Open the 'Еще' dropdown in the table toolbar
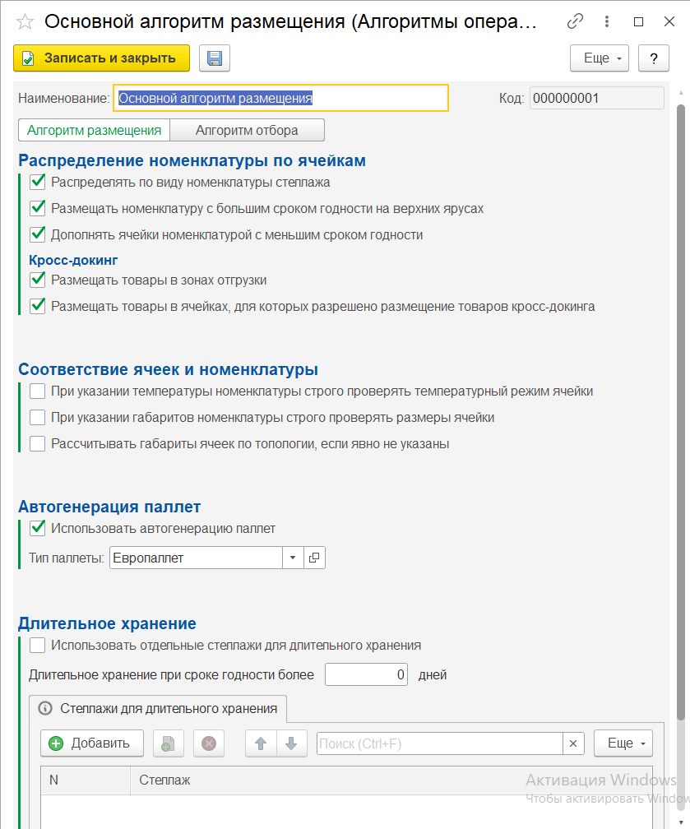 pyautogui.click(x=623, y=743)
